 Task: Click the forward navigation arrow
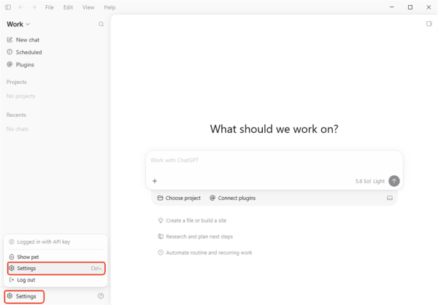34,7
